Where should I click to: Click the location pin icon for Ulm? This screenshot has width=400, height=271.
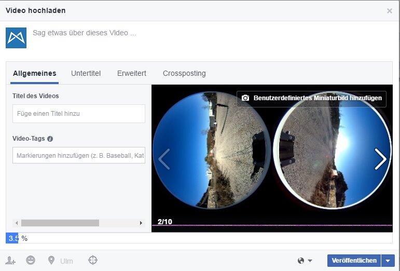click(51, 260)
